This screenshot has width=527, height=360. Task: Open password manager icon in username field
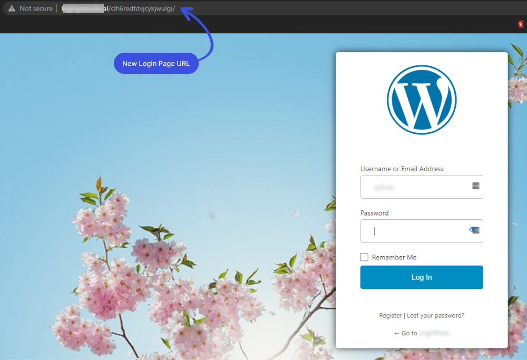tap(475, 186)
